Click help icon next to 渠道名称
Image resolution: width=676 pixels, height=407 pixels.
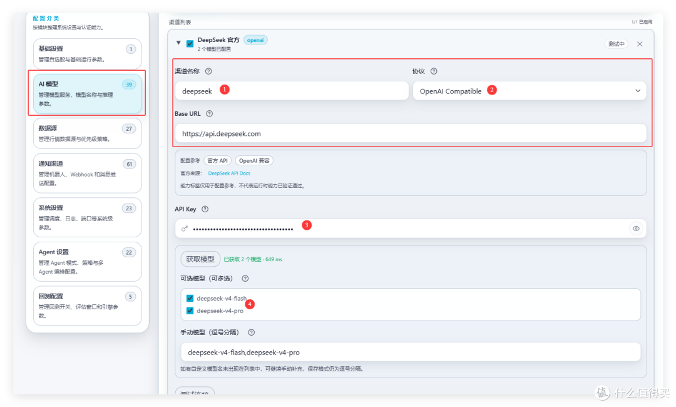[x=208, y=71]
